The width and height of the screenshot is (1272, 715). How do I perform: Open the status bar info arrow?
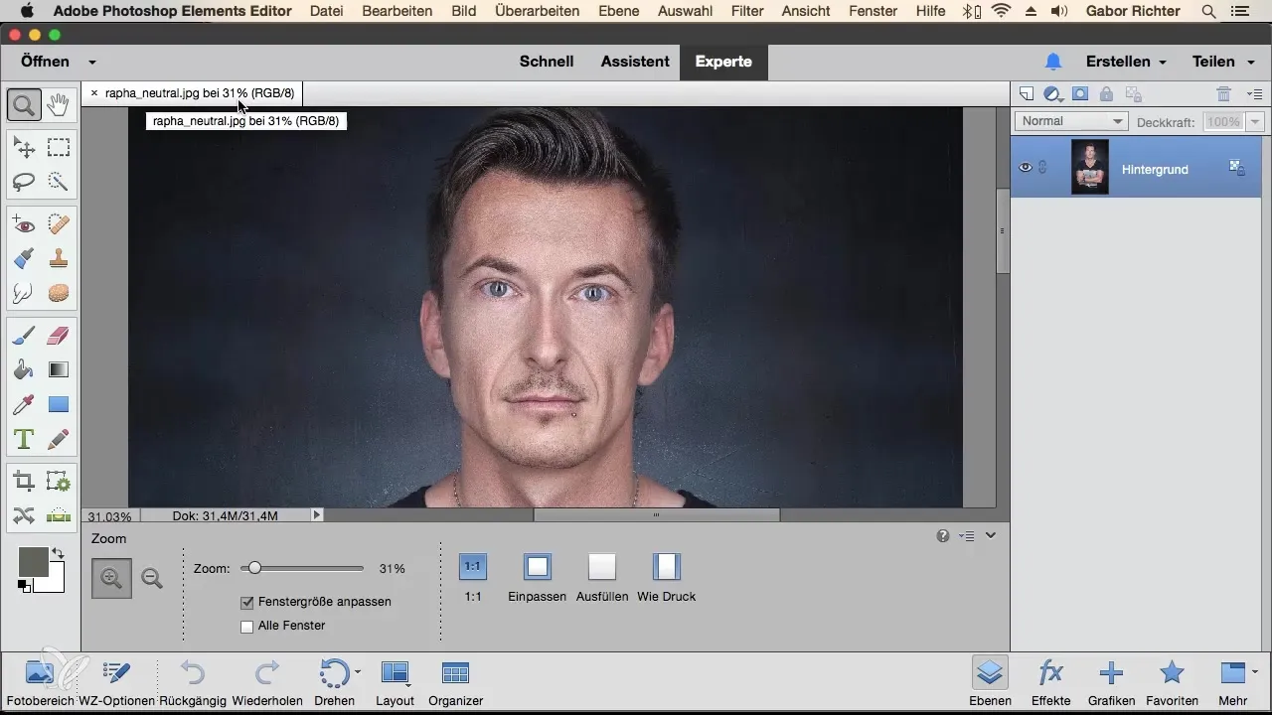pyautogui.click(x=317, y=515)
